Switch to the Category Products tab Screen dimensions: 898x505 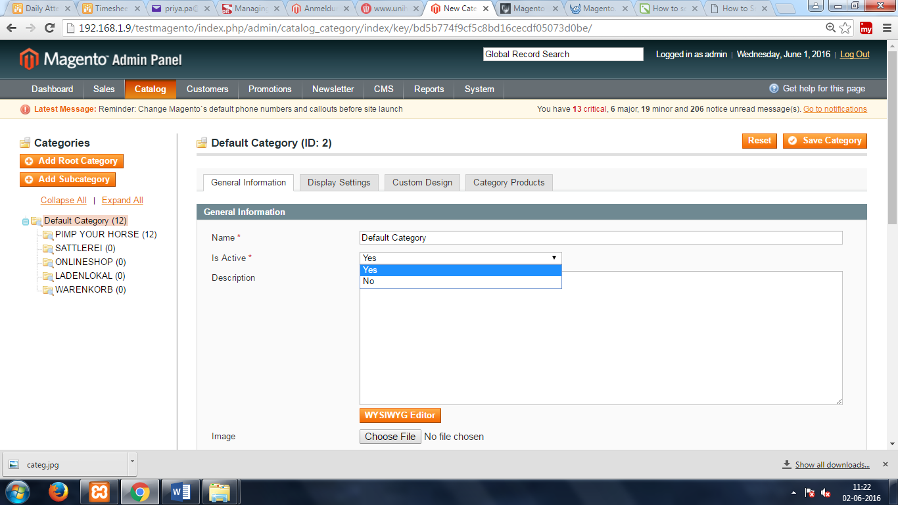tap(509, 182)
